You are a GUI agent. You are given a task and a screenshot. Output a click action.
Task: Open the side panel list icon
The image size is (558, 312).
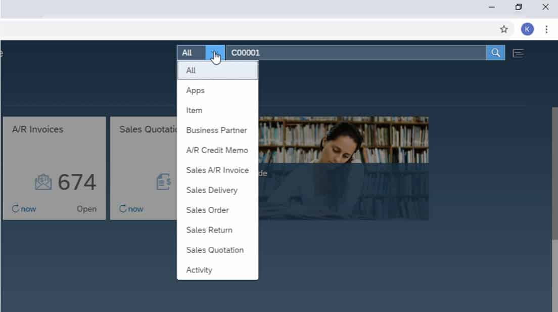click(x=518, y=53)
